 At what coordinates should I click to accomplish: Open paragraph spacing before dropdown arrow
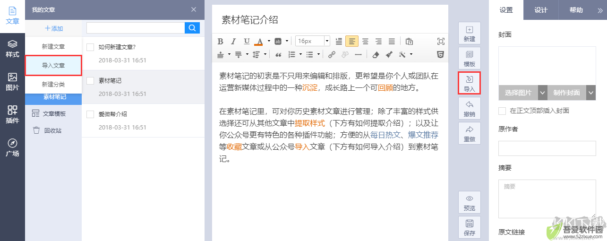(229, 54)
